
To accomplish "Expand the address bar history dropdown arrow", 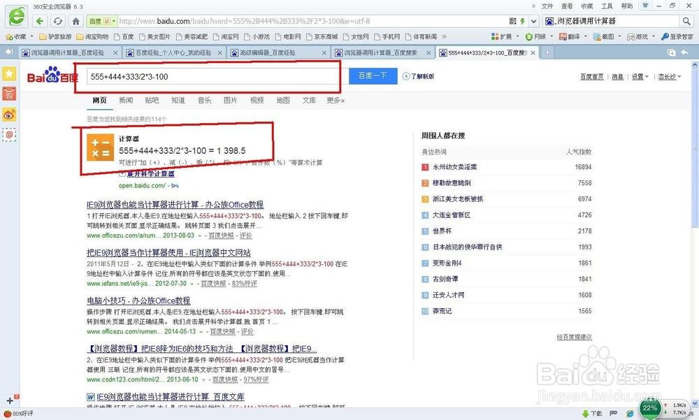I will point(533,21).
